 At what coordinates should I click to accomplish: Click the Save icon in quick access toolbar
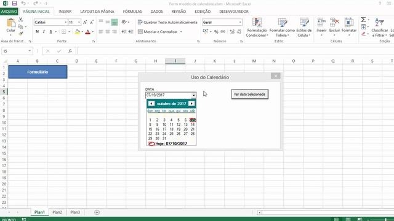click(14, 4)
